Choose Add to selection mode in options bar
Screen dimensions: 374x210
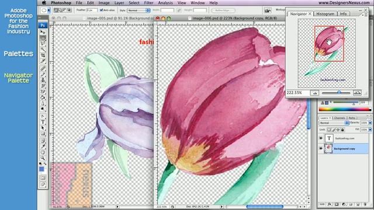pos(61,10)
